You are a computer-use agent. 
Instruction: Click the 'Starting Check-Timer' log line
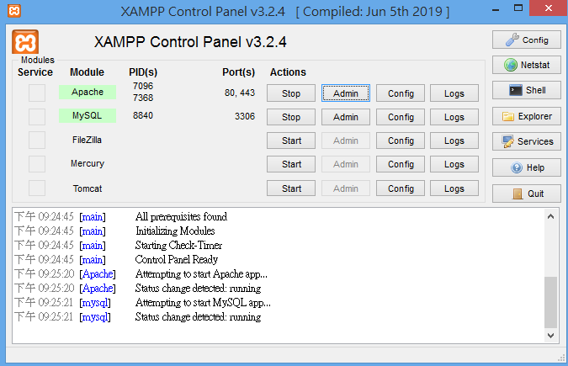click(178, 246)
